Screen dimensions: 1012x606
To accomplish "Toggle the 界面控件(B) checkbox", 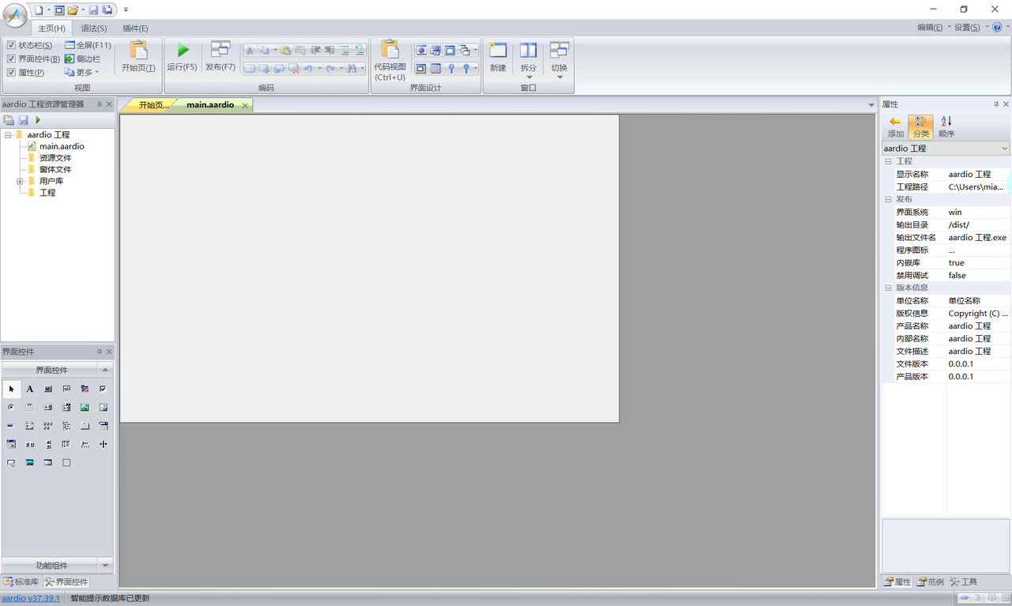I will 11,58.
